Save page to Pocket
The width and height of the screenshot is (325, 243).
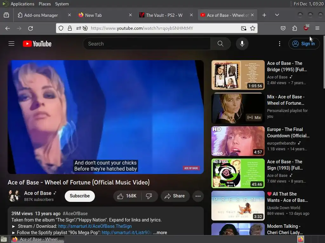pos(283,28)
